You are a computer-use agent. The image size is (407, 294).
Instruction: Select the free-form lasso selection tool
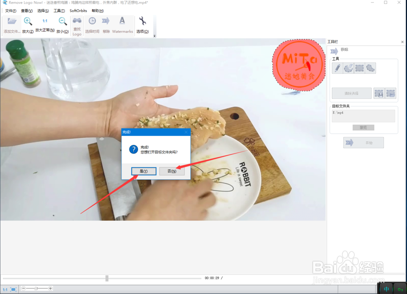click(x=370, y=68)
